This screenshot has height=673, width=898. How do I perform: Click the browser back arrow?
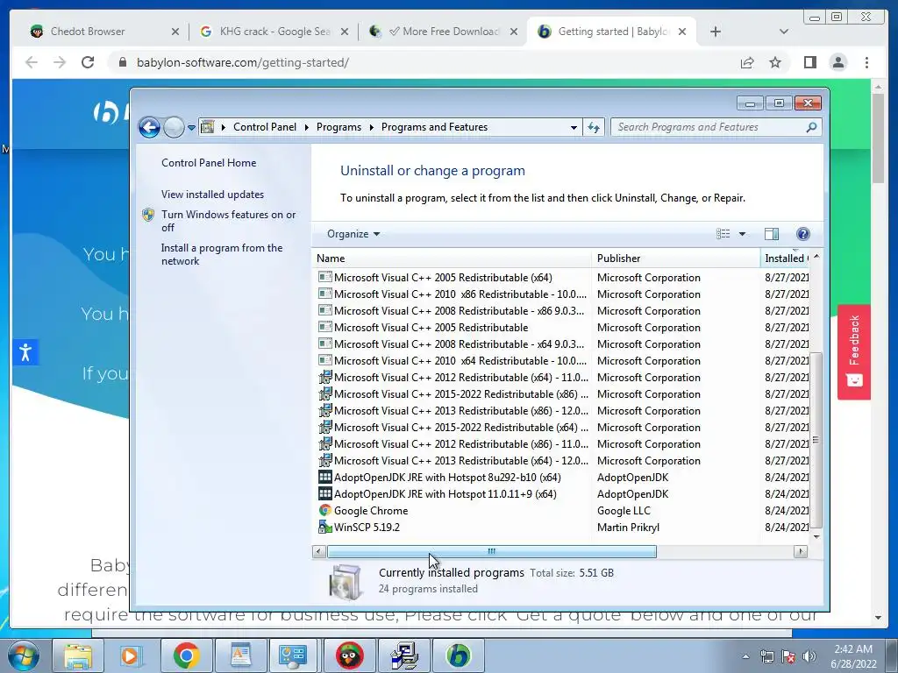[32, 62]
